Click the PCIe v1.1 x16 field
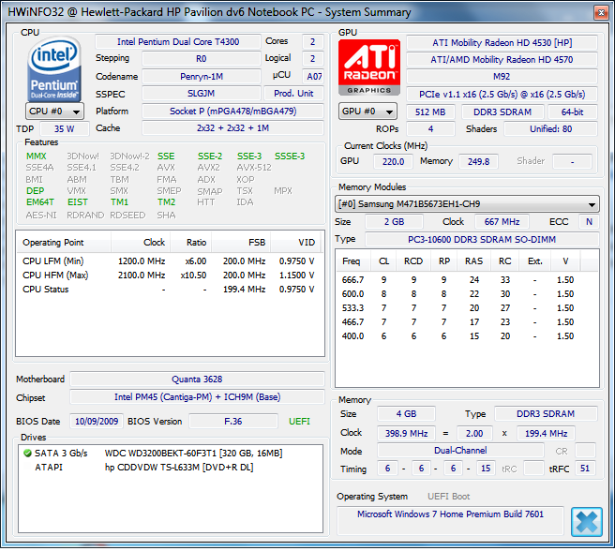Image resolution: width=615 pixels, height=551 pixels. coord(502,95)
